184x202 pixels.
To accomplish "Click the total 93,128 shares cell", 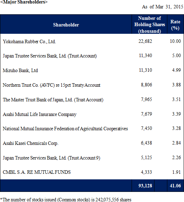I will [x=145, y=186].
